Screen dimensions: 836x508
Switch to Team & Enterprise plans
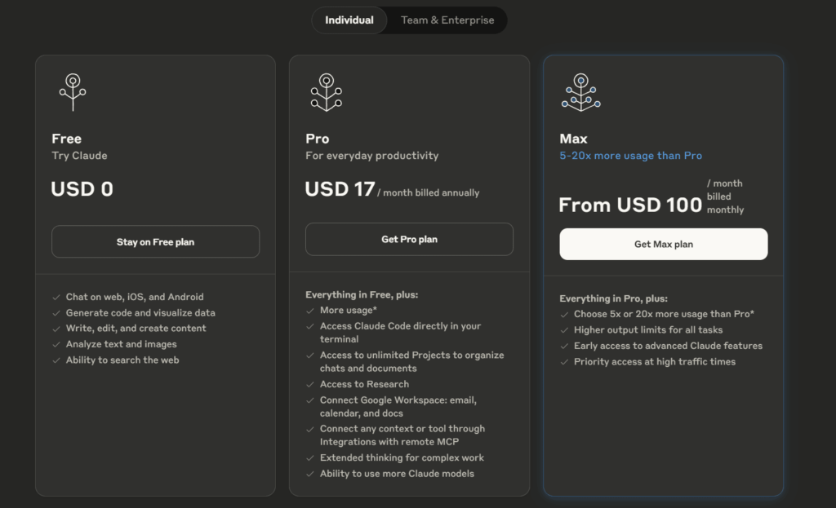(x=447, y=20)
